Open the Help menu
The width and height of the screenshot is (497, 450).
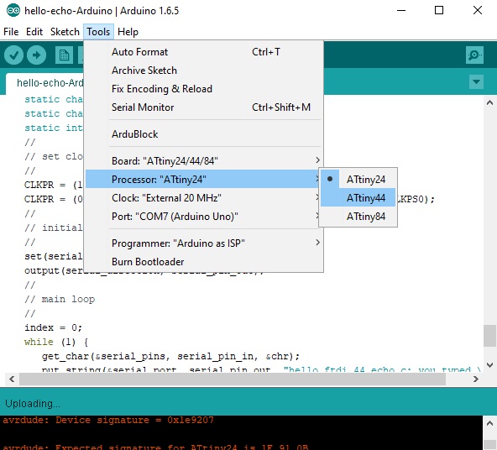pyautogui.click(x=128, y=32)
